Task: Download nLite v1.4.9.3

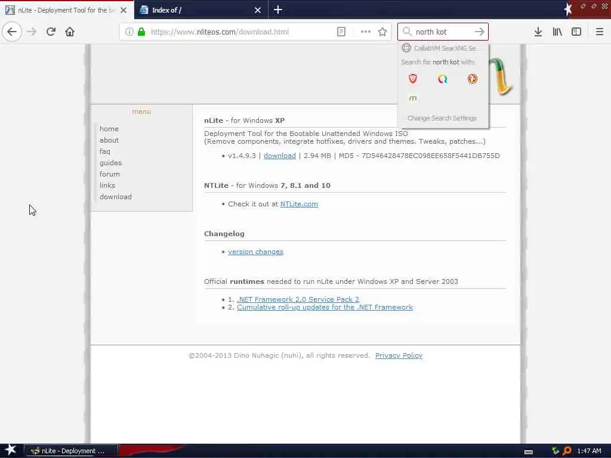Action: coord(280,156)
